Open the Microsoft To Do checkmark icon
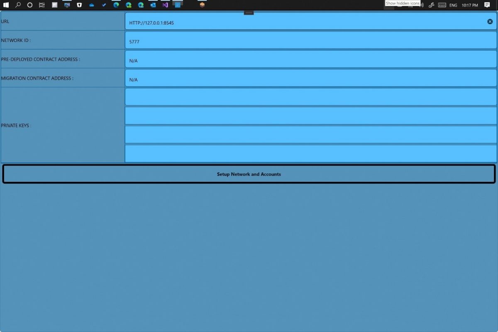 [104, 5]
